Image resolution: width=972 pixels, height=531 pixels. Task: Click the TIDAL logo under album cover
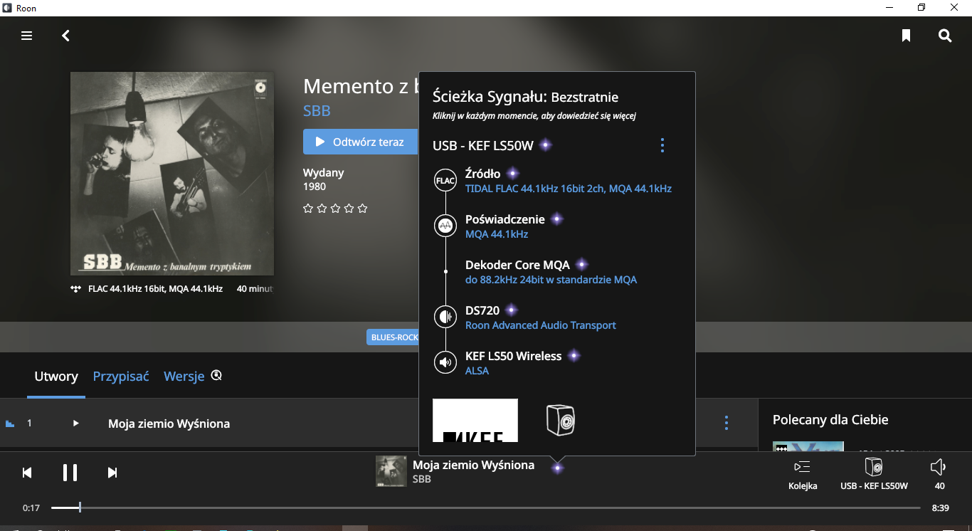click(76, 289)
